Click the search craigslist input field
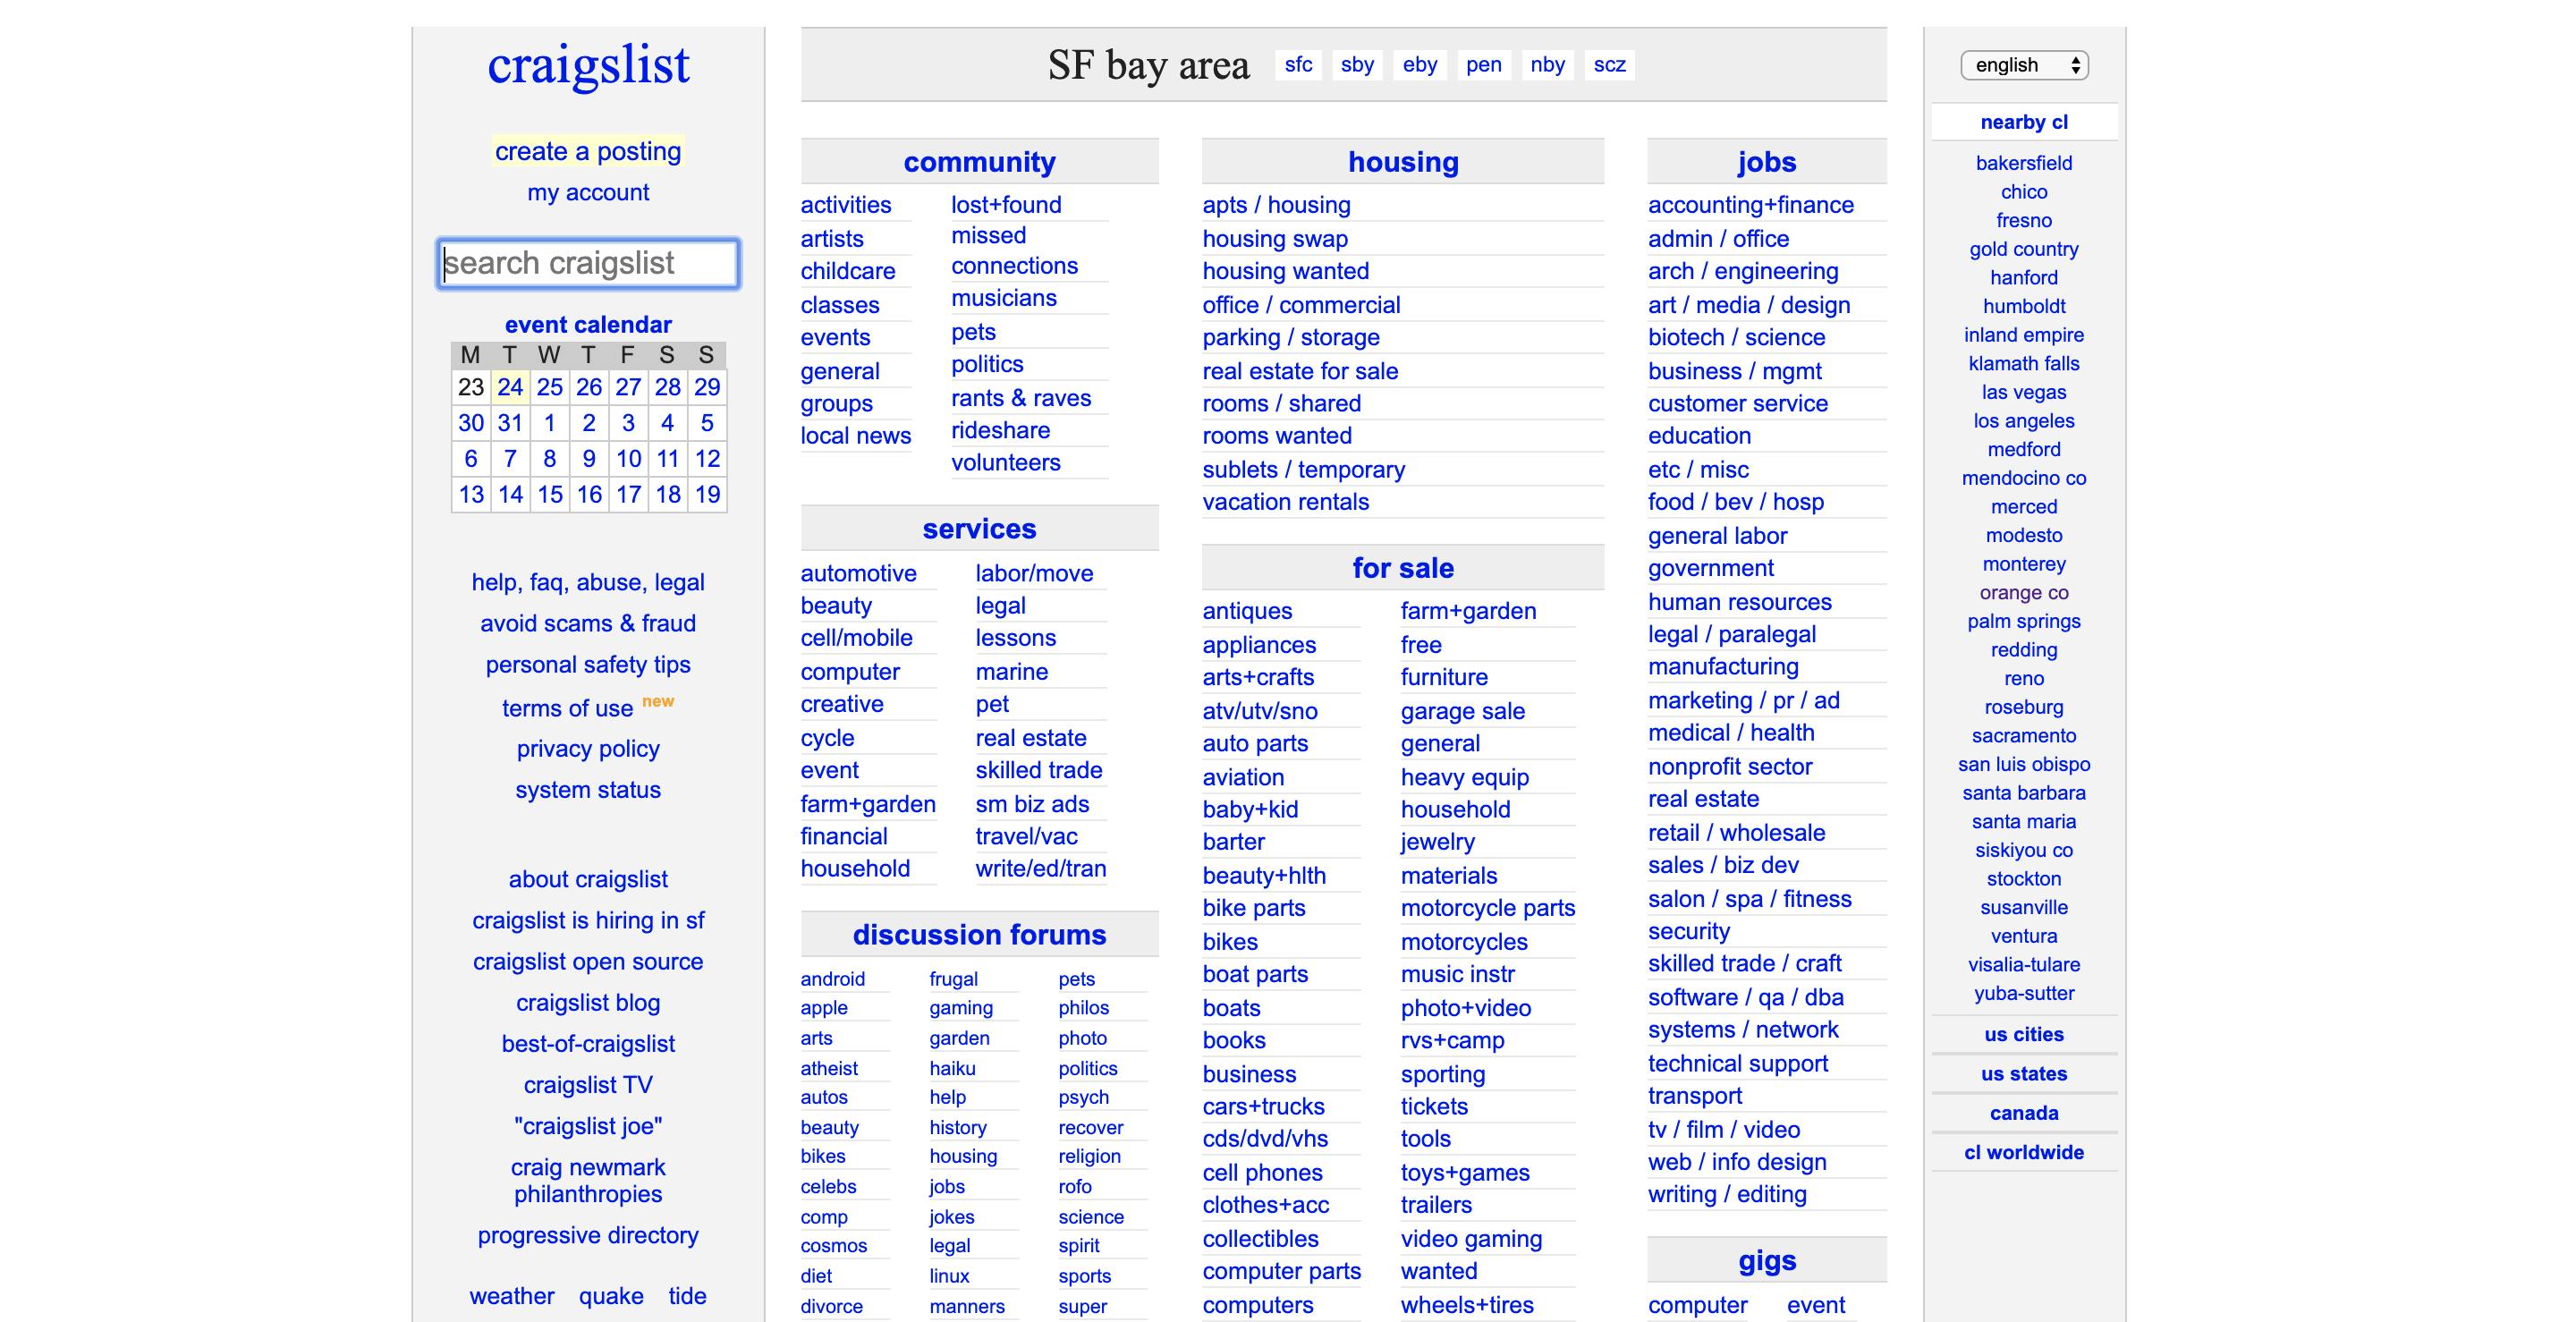This screenshot has height=1322, width=2576. (588, 263)
